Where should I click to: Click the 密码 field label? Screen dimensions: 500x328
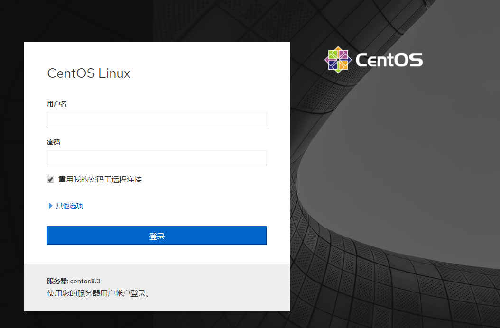tap(54, 142)
